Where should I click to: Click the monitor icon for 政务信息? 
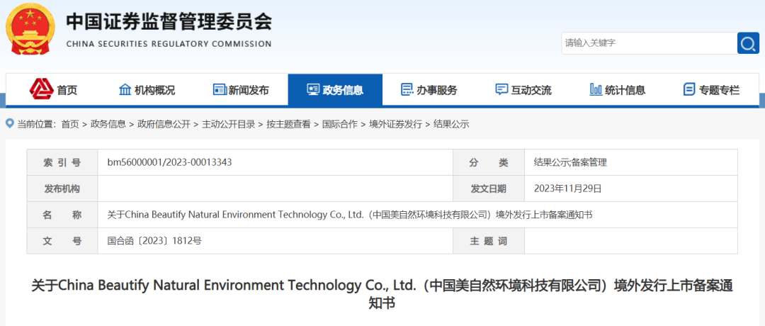313,90
